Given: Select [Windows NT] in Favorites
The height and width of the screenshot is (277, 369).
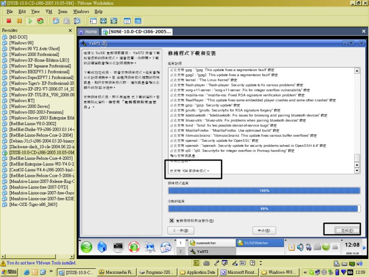Looking at the screenshot, I should pyautogui.click(x=22, y=101).
